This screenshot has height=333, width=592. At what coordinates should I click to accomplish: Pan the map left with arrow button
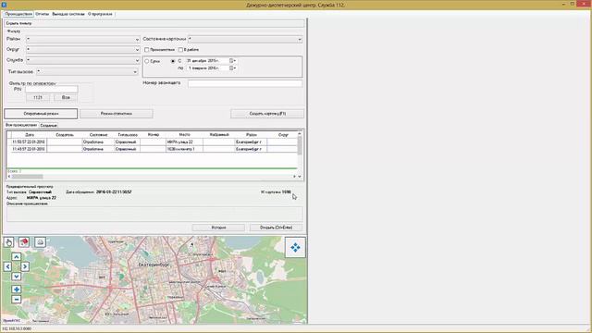[x=8, y=266]
